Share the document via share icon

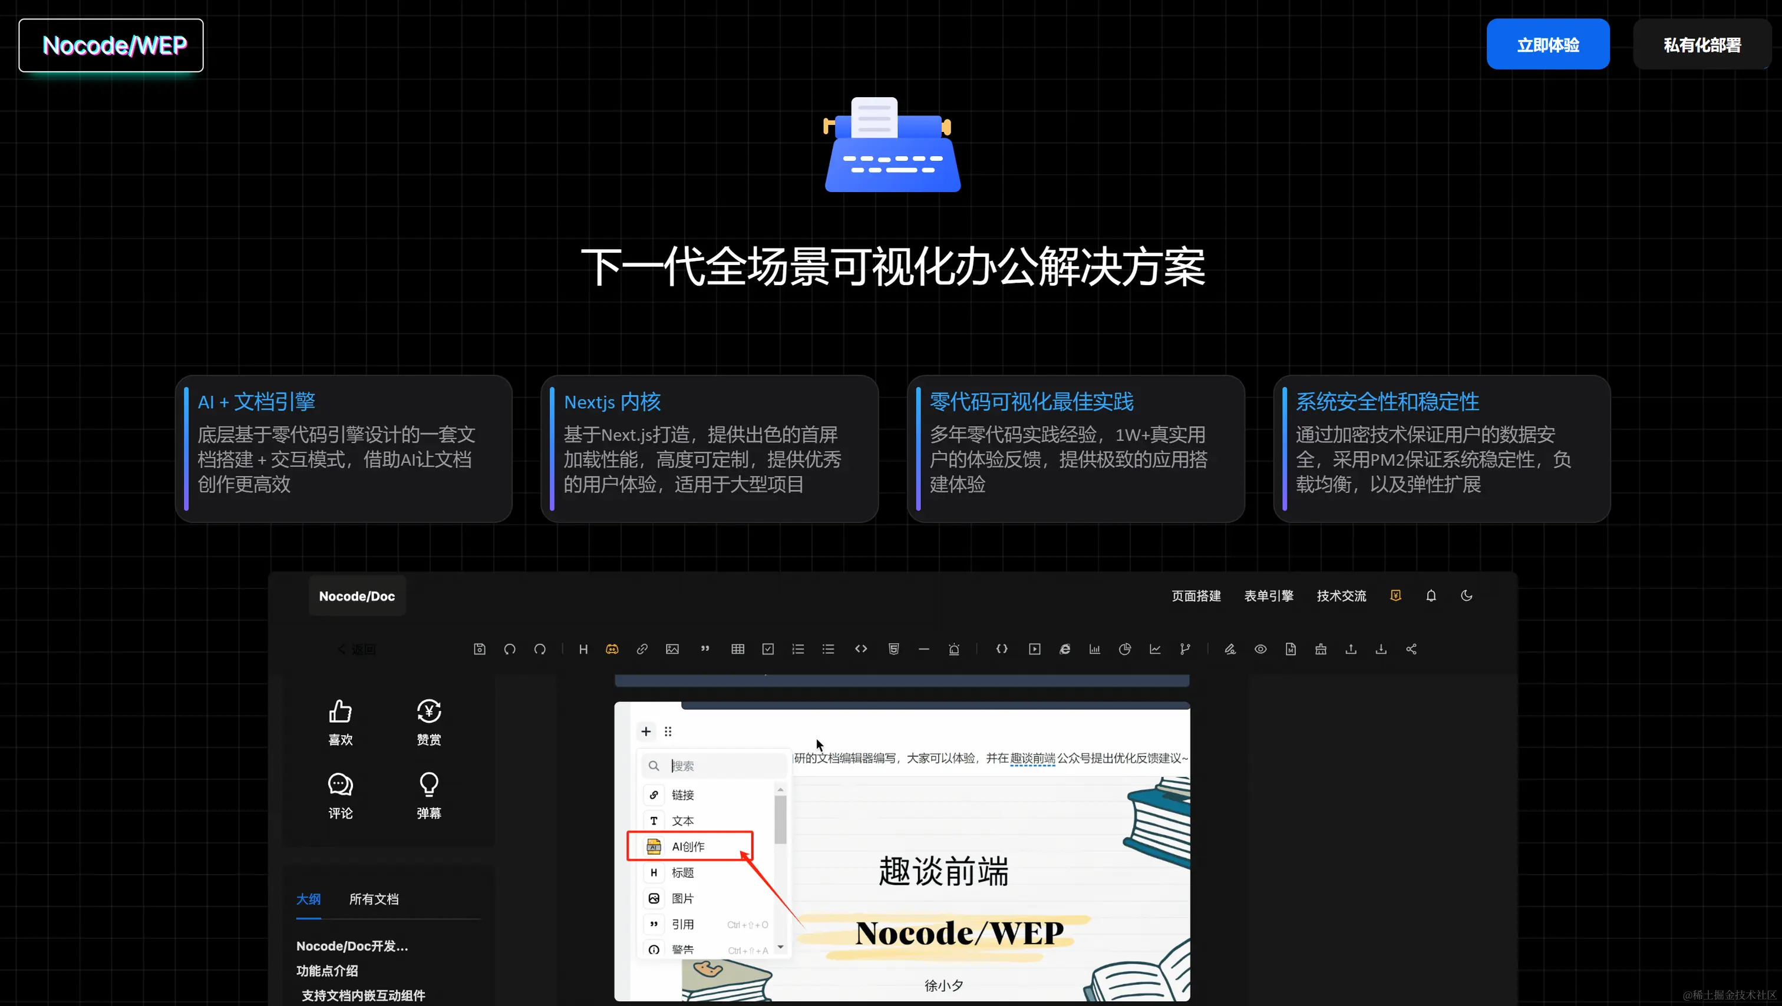pos(1411,648)
